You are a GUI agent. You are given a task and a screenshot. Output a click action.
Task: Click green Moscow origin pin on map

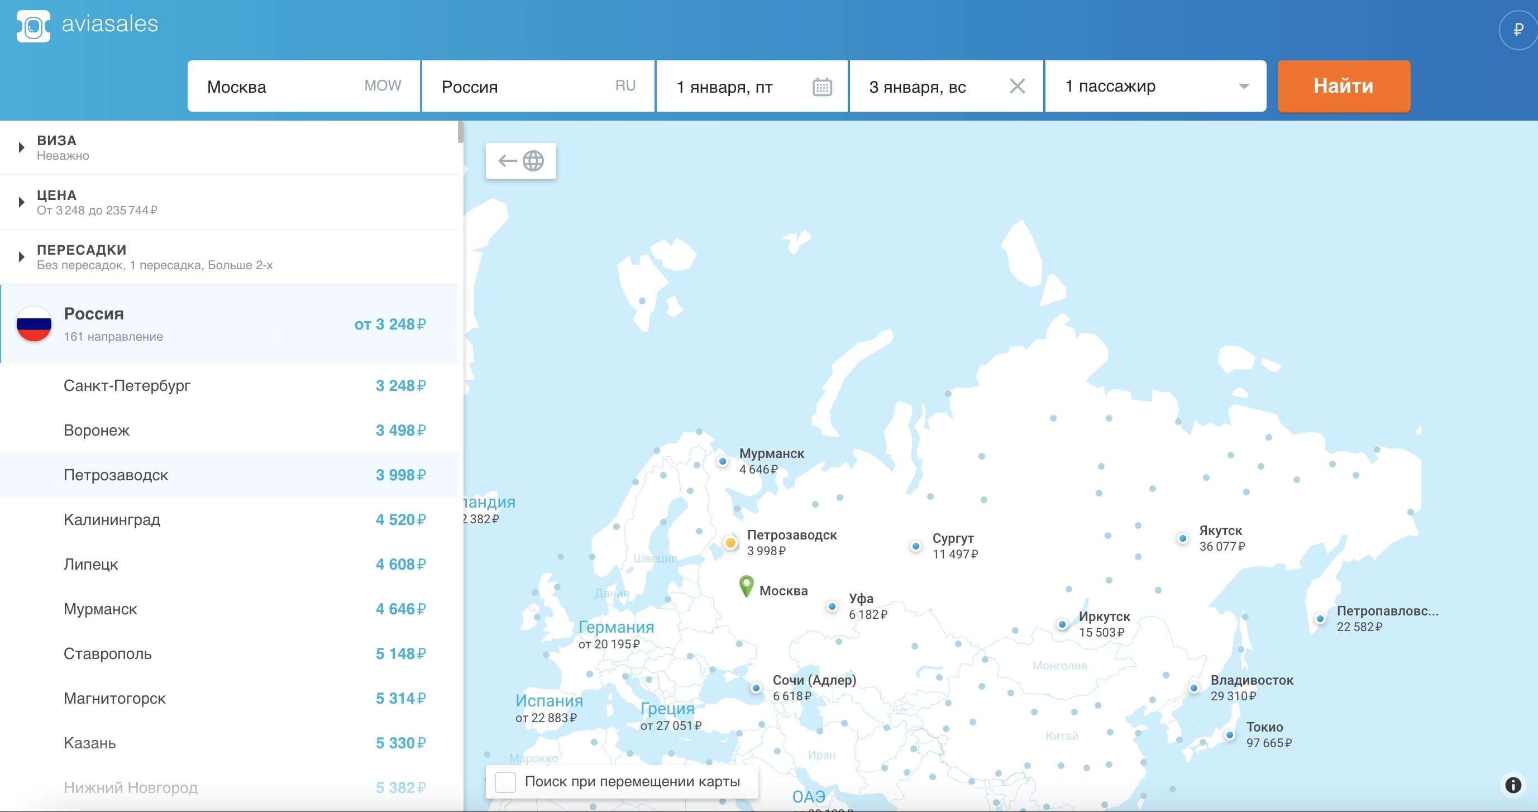[x=746, y=585]
